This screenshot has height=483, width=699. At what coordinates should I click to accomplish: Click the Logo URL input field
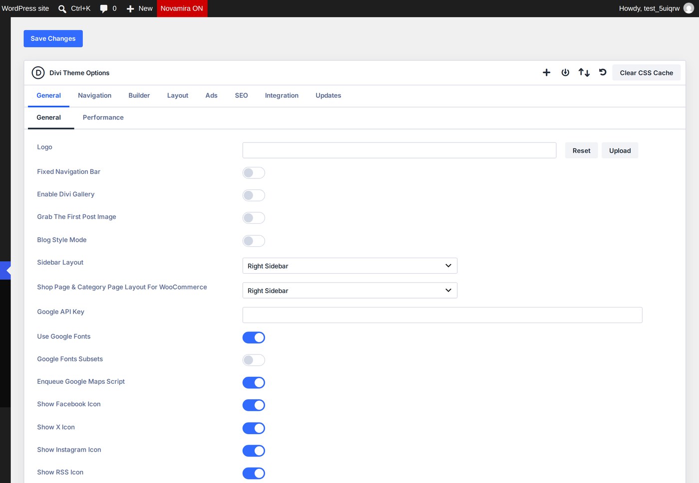coord(399,151)
